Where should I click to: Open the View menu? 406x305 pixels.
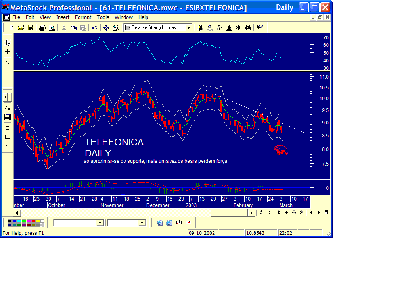click(45, 17)
